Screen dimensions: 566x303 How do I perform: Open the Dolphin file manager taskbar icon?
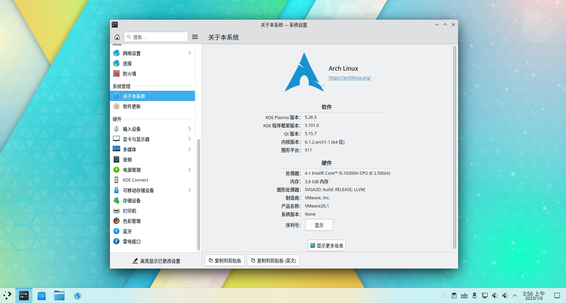(59, 295)
